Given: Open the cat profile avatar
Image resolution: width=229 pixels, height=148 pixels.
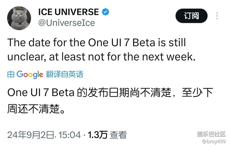Looking at the screenshot, I should (18, 17).
